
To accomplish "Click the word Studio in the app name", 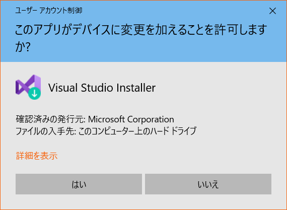I will [x=97, y=88].
